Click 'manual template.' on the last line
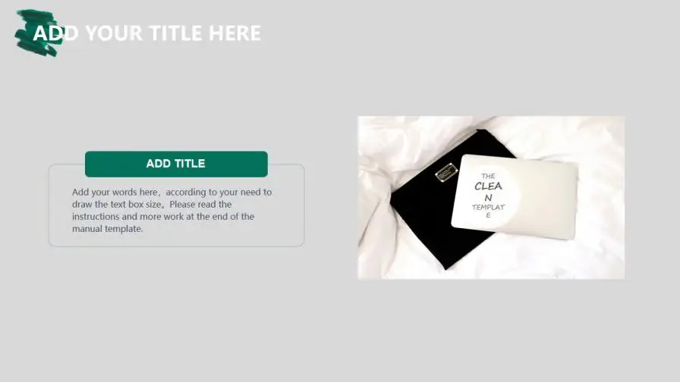 108,229
